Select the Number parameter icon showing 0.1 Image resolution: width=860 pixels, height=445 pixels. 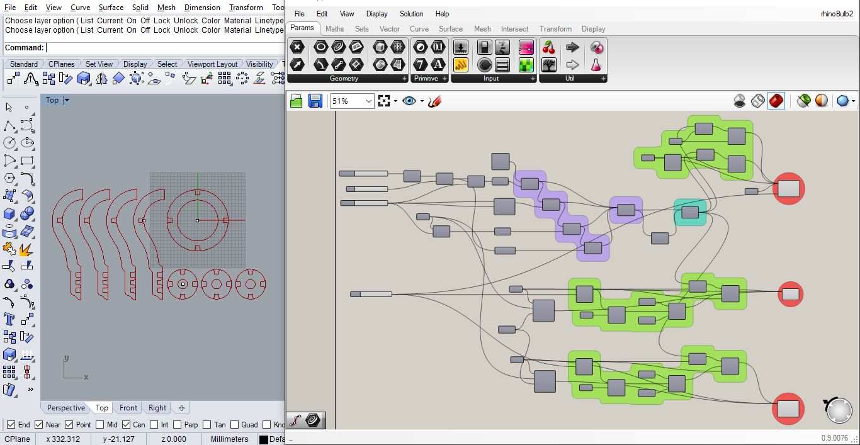[438, 47]
